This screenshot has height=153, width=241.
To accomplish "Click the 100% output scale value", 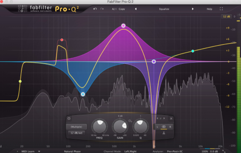I will pos(205,151).
